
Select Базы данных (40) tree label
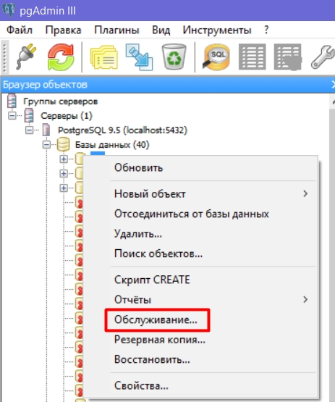click(112, 145)
